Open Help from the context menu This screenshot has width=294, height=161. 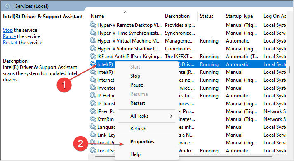pos(135,154)
